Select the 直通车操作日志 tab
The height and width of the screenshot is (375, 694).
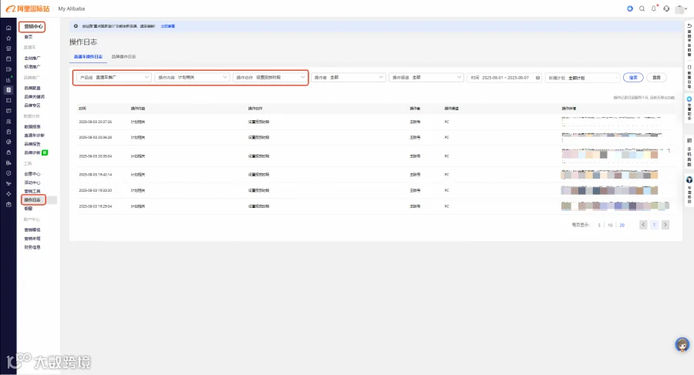tap(88, 57)
